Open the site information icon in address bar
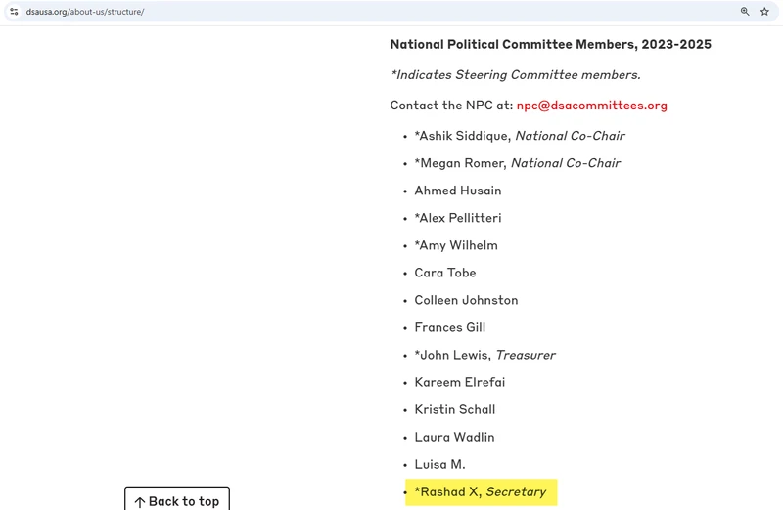This screenshot has width=783, height=510. click(x=14, y=12)
